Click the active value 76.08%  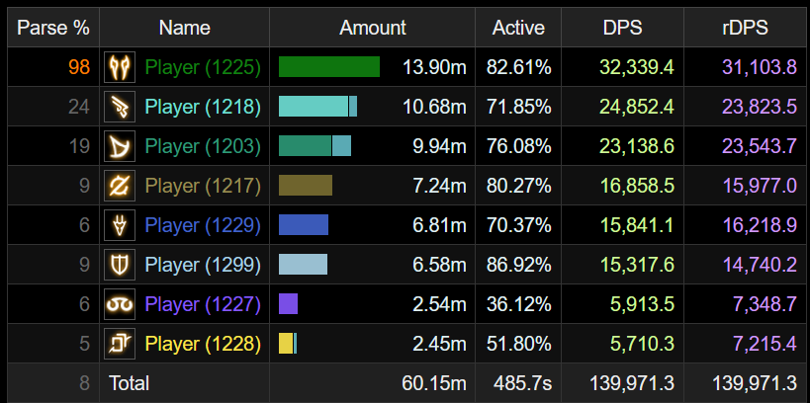pyautogui.click(x=518, y=146)
